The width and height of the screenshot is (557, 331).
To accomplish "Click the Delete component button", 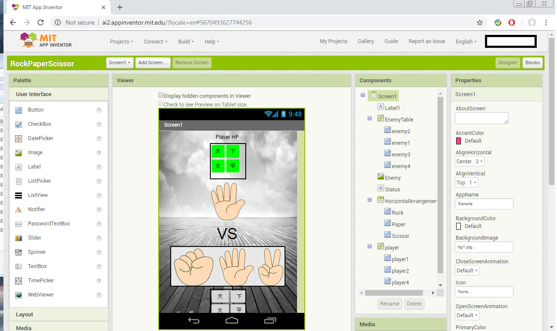I will [x=414, y=304].
